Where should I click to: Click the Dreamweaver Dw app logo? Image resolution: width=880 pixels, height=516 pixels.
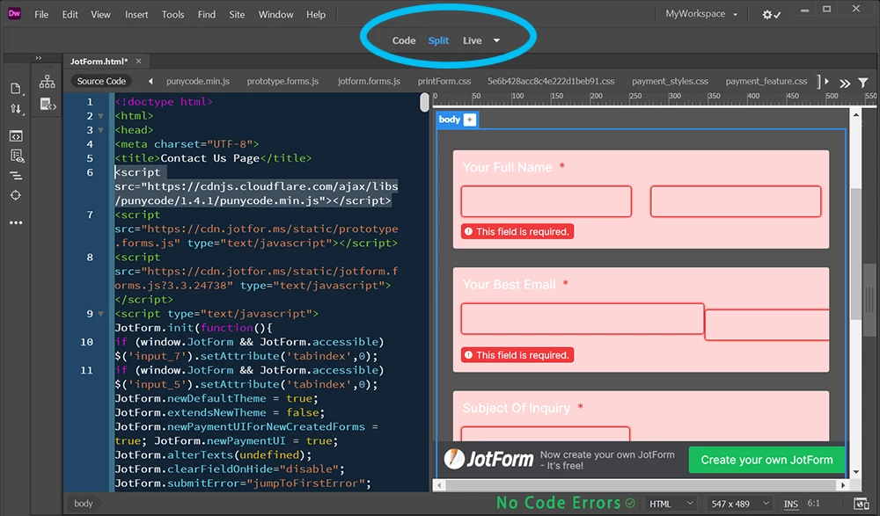click(15, 14)
